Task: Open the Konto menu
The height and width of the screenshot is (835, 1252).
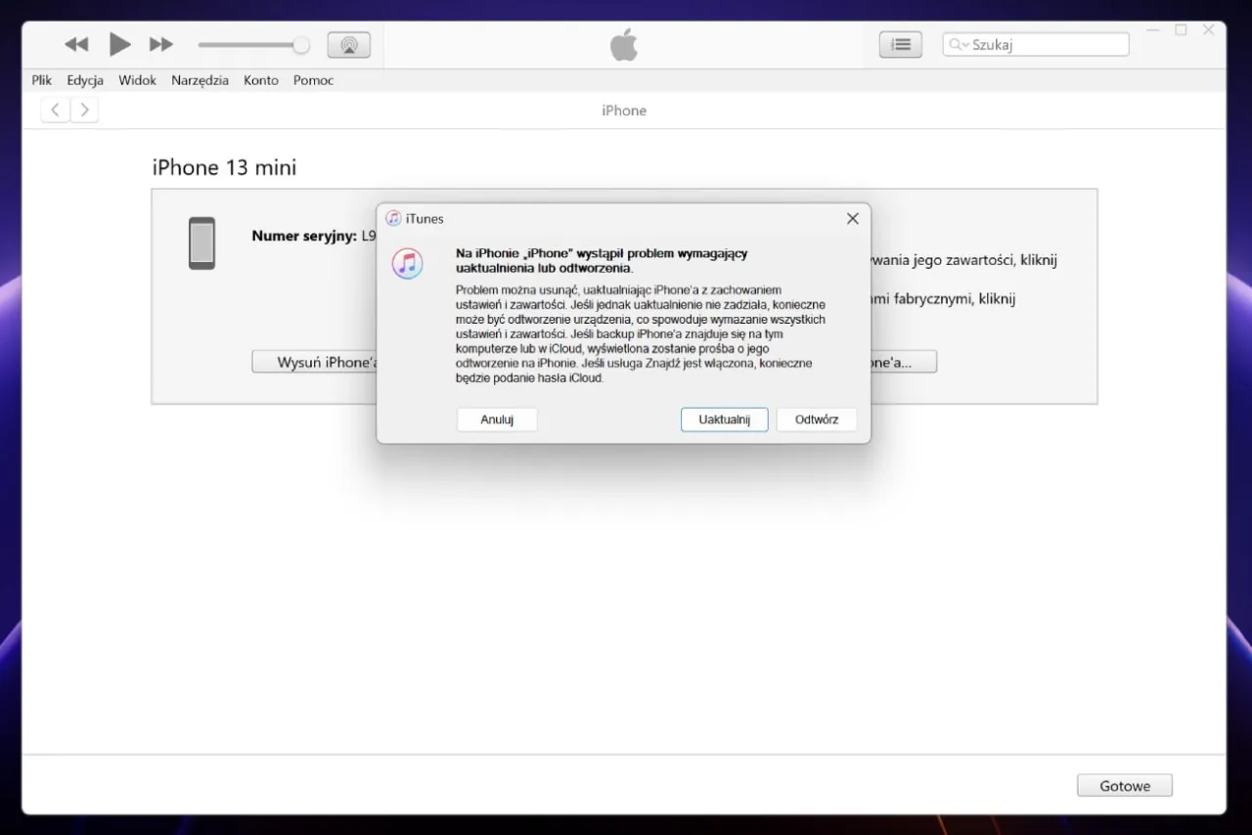Action: (x=260, y=80)
